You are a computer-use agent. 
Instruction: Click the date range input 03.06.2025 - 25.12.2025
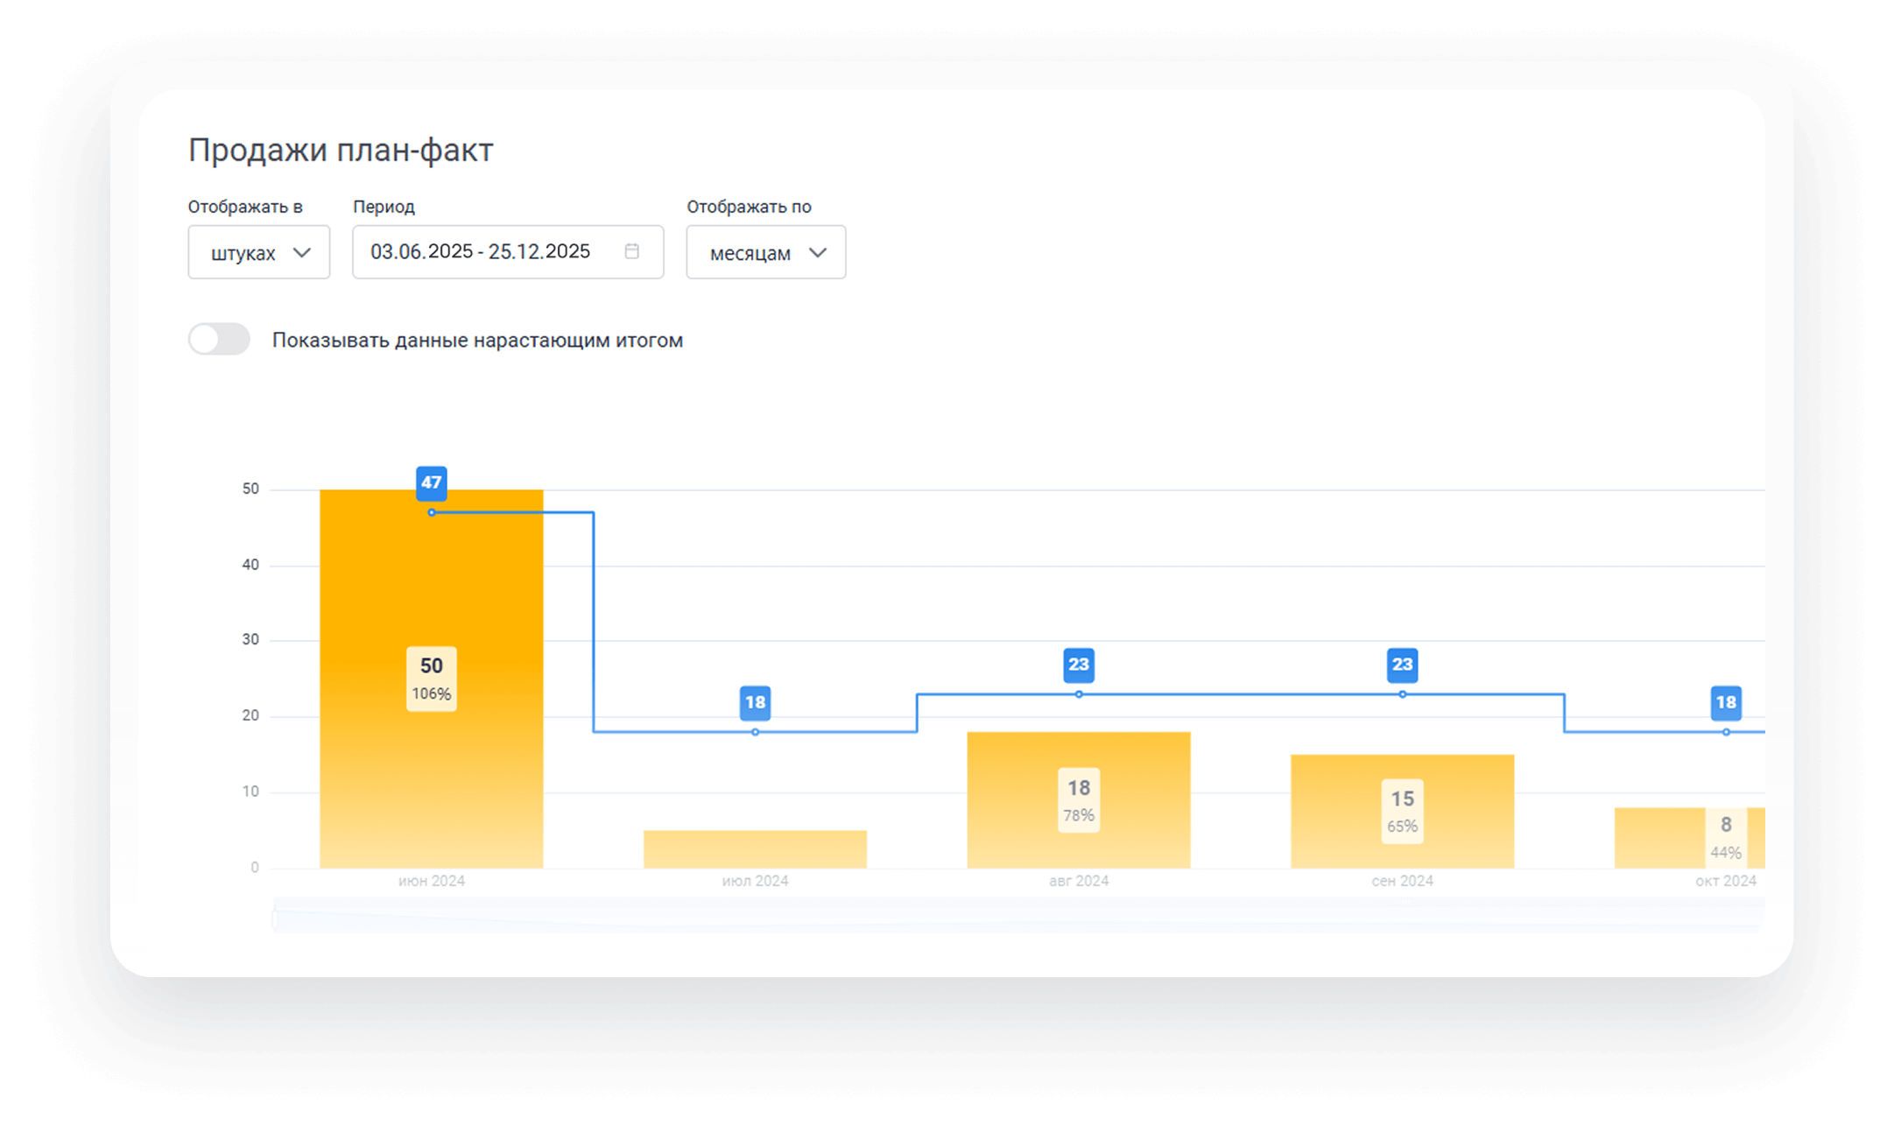(x=480, y=252)
